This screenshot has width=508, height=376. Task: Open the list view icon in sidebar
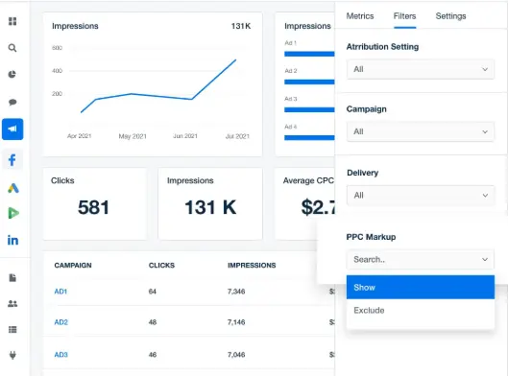coord(12,329)
